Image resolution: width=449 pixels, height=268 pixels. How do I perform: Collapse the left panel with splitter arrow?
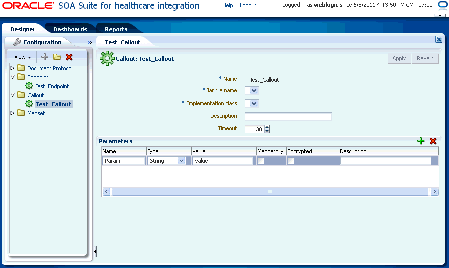tap(95, 252)
